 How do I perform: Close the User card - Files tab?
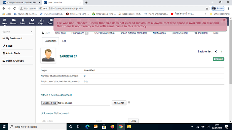80,2
